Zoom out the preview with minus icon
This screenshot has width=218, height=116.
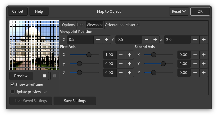[x=44, y=76]
